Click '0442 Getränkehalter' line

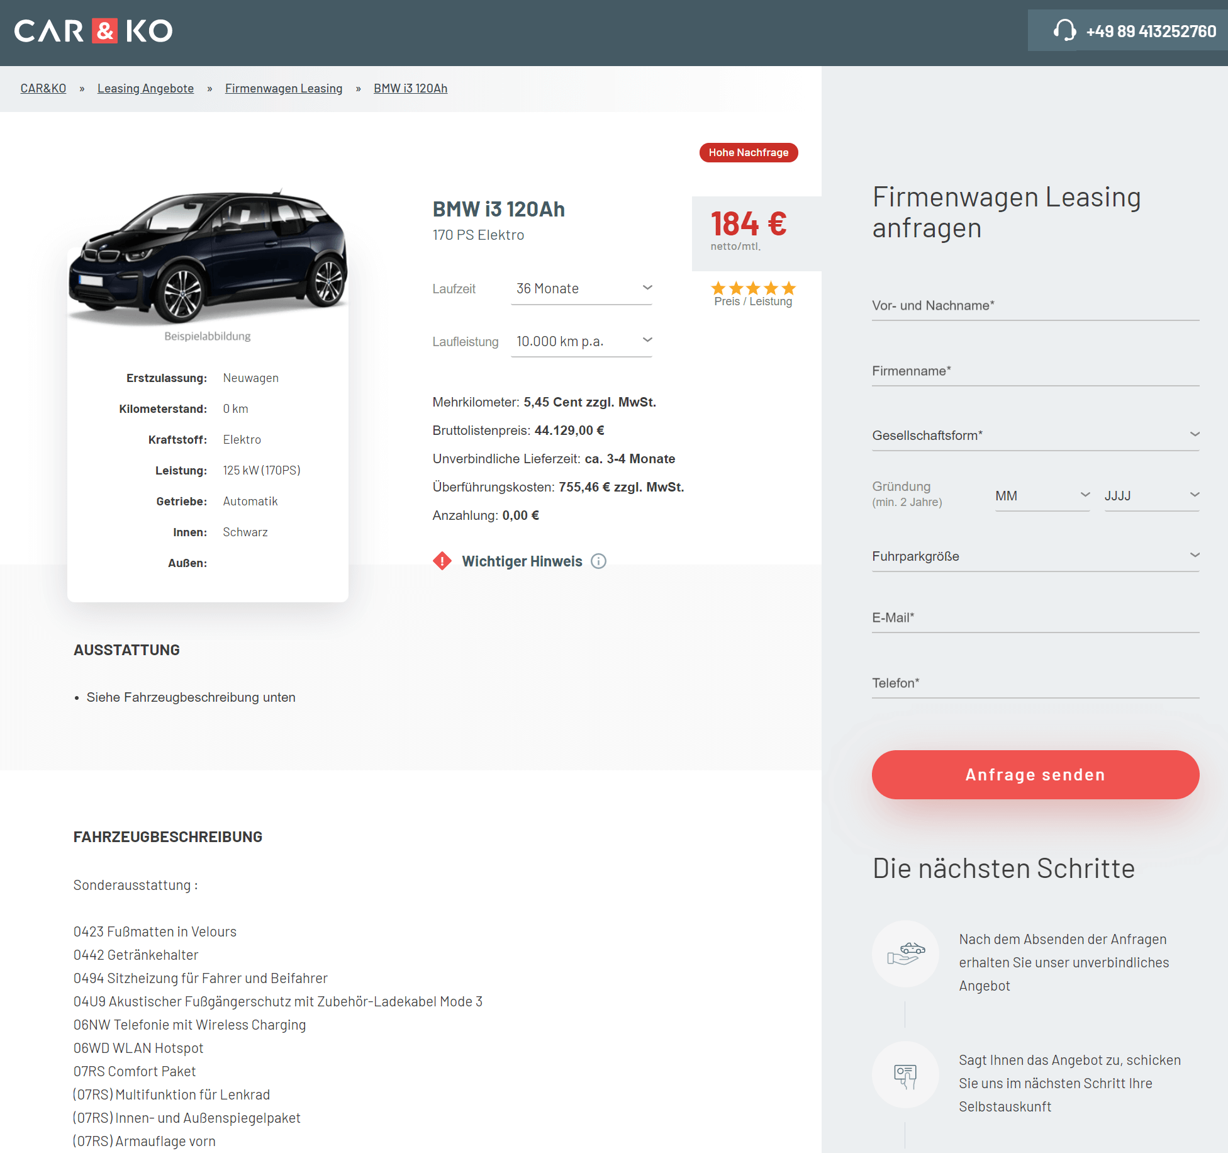point(136,955)
